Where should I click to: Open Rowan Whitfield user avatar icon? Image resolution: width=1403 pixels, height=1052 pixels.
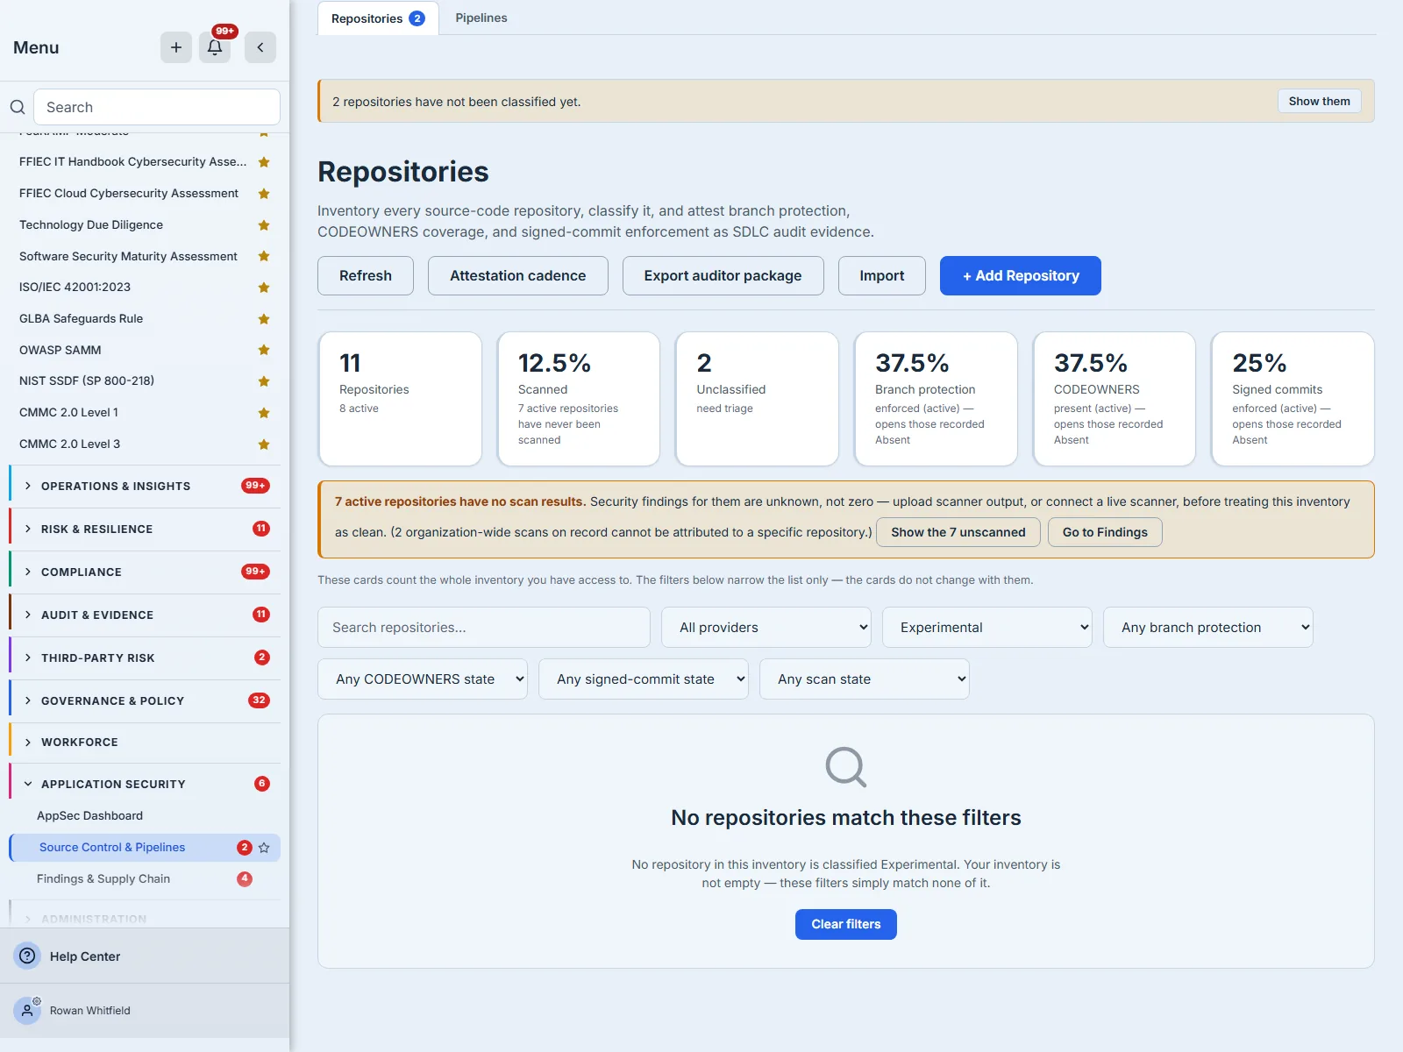click(x=27, y=1010)
